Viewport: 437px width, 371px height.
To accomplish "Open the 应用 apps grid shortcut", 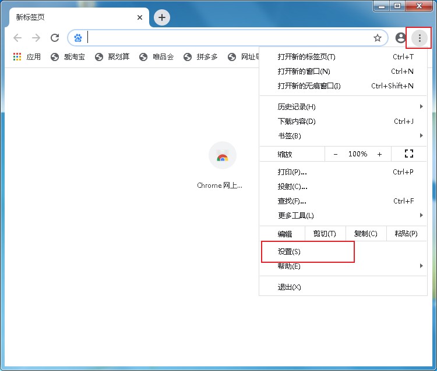I will click(27, 57).
